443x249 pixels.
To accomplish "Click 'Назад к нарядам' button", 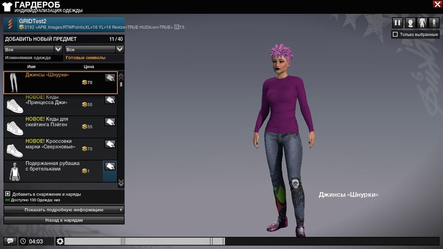I will (64, 220).
